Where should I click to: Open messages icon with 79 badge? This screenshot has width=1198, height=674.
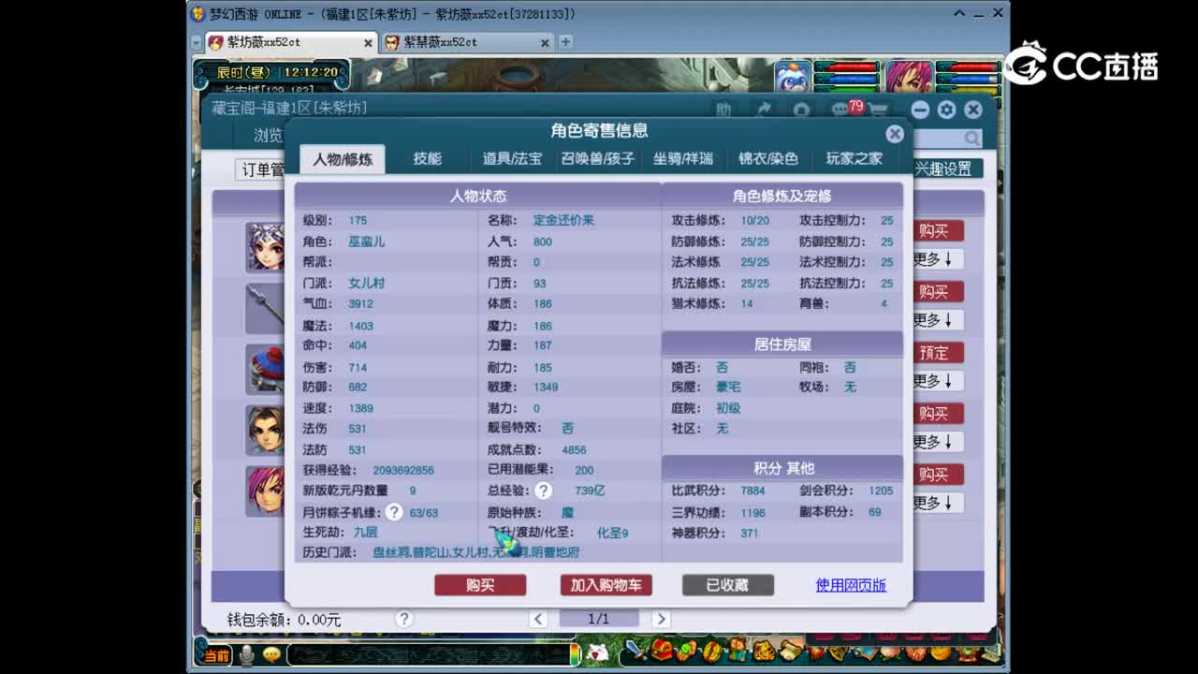pos(840,110)
